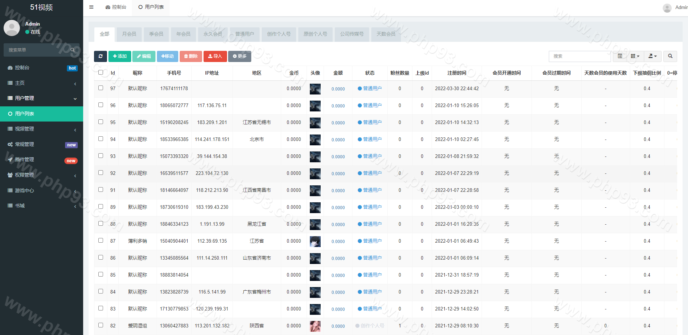688x335 pixels.
Task: Open the avatar thumbnail for user 87
Action: tap(315, 241)
